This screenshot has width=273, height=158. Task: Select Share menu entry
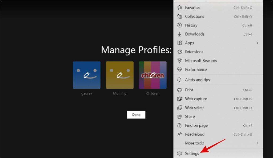(218, 117)
